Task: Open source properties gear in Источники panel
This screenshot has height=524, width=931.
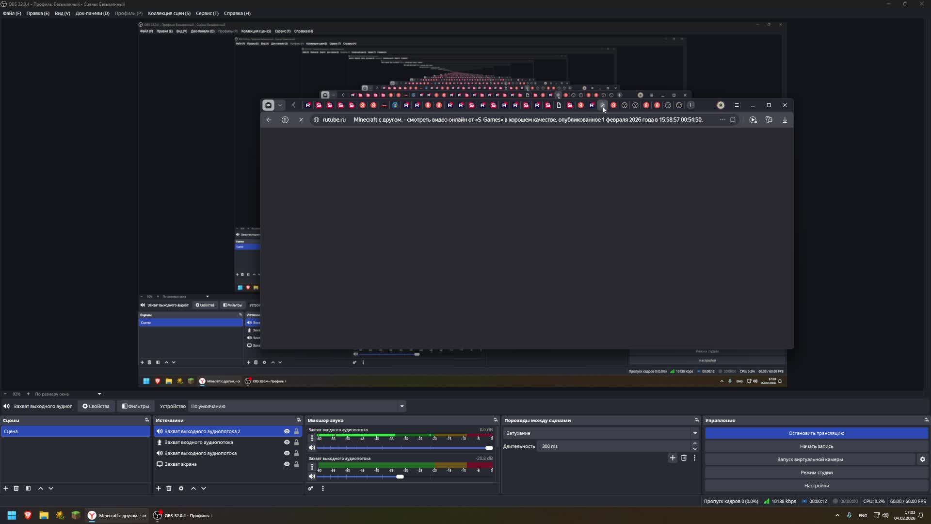Action: point(181,489)
